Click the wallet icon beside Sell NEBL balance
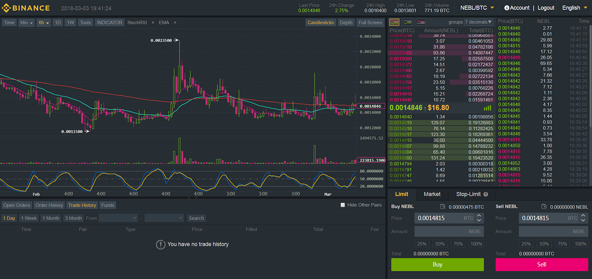This screenshot has width=592, height=279. (544, 207)
